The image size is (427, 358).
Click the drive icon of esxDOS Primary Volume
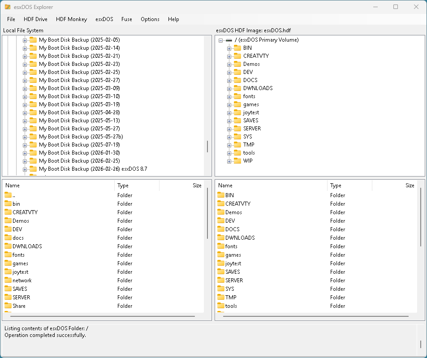[x=229, y=40]
